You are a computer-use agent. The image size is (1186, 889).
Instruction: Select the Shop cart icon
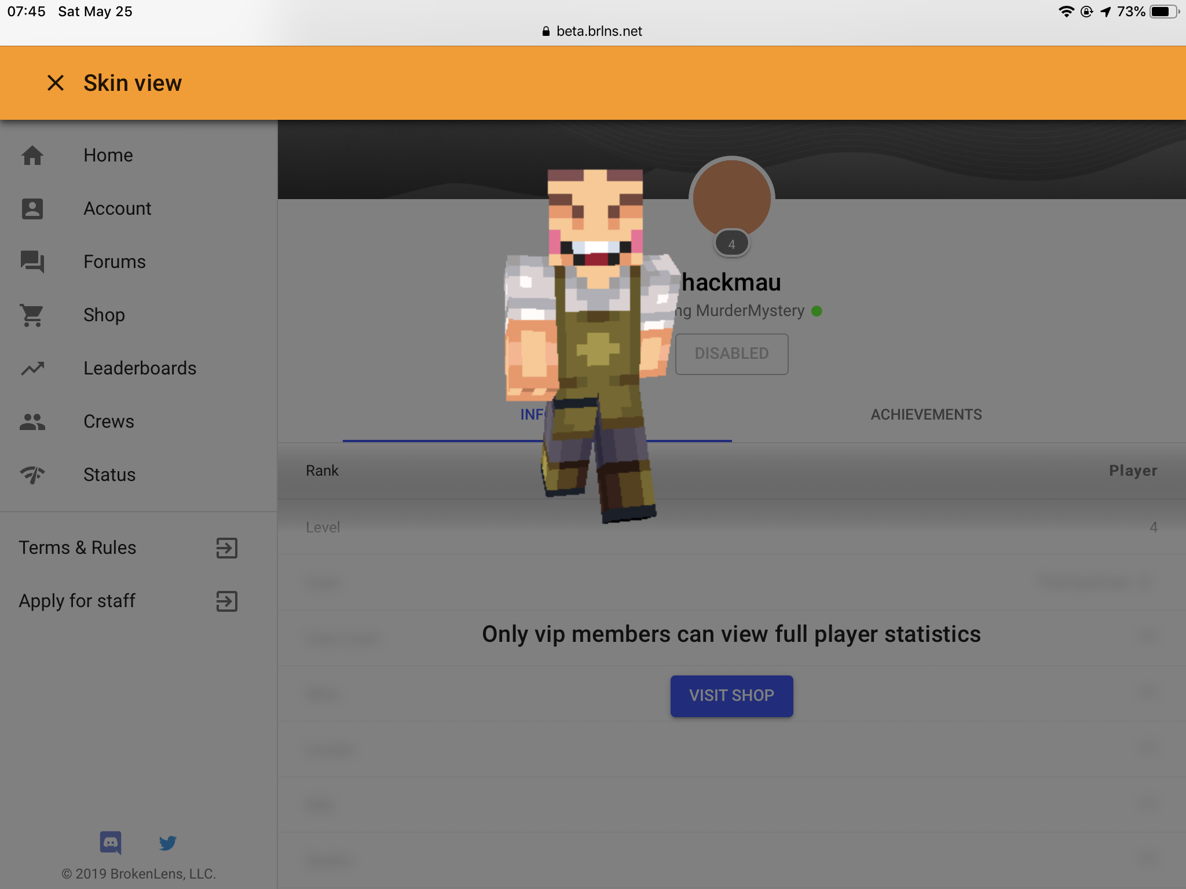[32, 315]
